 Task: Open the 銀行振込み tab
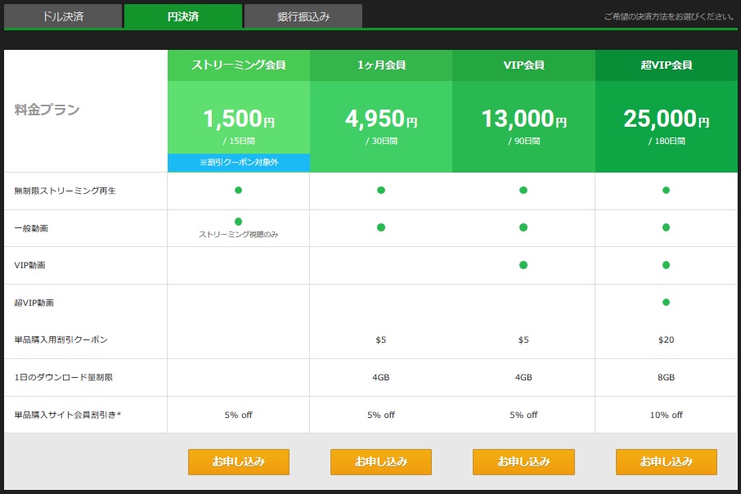click(x=303, y=16)
